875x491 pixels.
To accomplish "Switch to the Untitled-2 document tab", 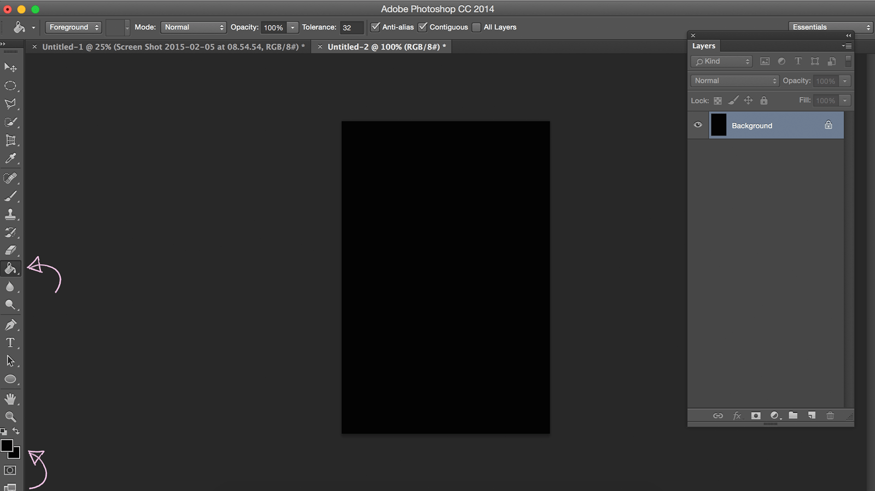I will pyautogui.click(x=387, y=47).
